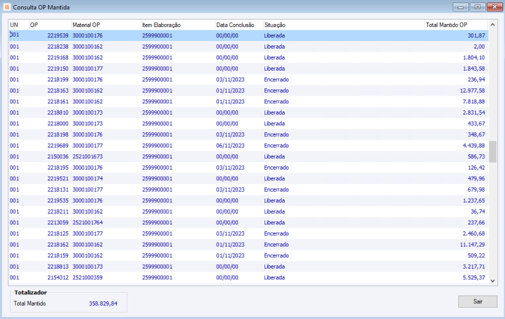This screenshot has width=505, height=319.
Task: Click the total value 1.804,10
Action: [474, 57]
